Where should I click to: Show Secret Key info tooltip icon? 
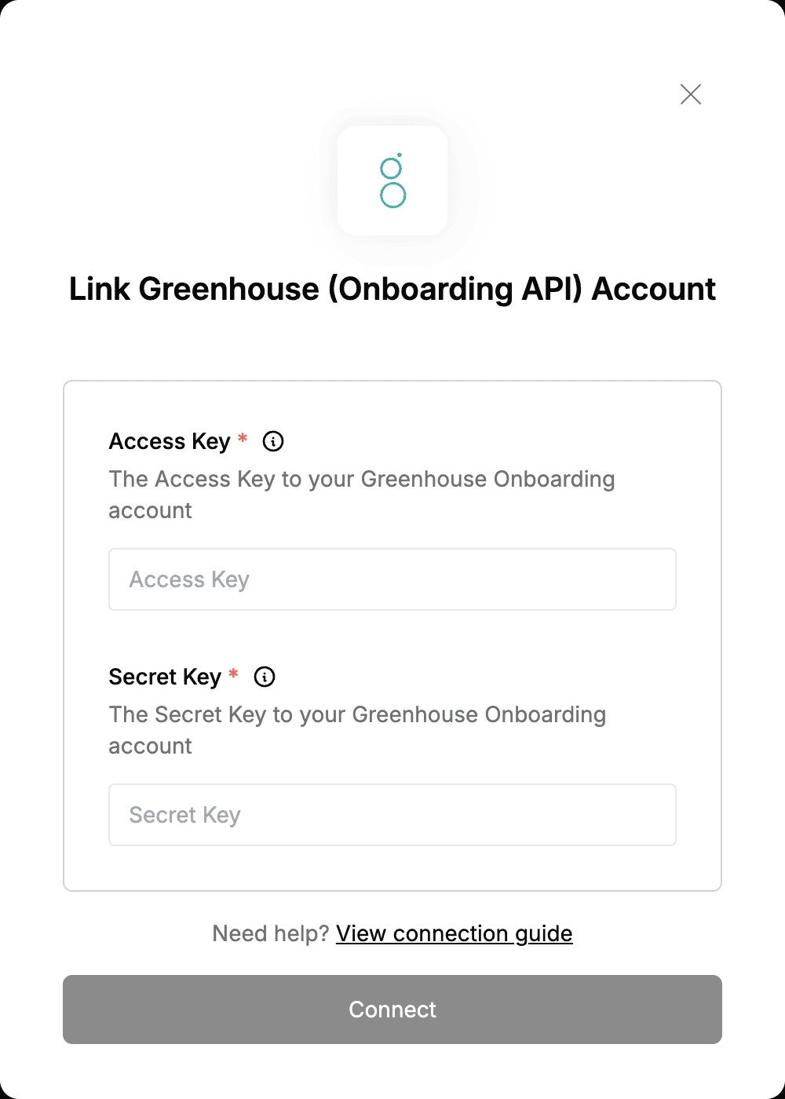[265, 677]
